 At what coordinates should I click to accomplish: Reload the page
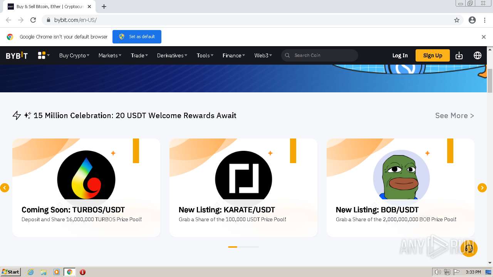(x=33, y=20)
